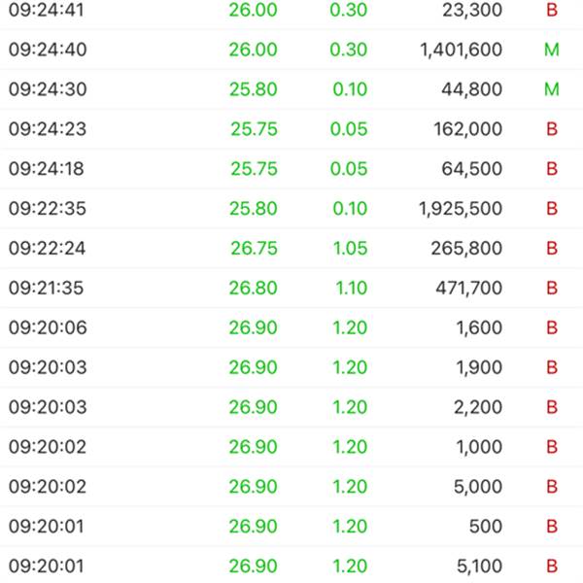Image resolution: width=583 pixels, height=583 pixels.
Task: Choose the 09:20:02 trade of 1,000 shares
Action: click(x=291, y=447)
